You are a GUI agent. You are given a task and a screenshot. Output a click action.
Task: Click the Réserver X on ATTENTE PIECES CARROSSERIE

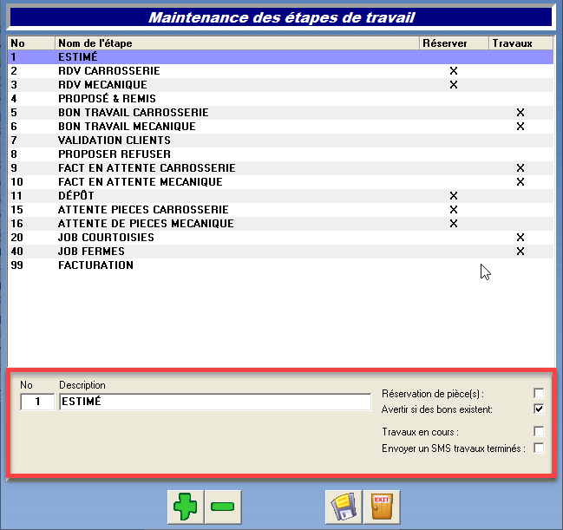[454, 210]
